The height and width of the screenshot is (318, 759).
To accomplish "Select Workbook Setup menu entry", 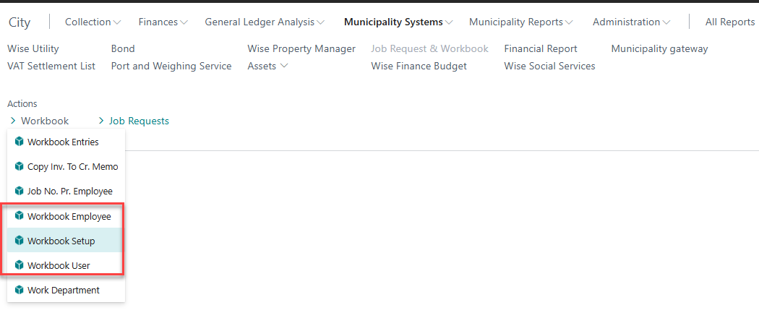I will click(x=67, y=241).
